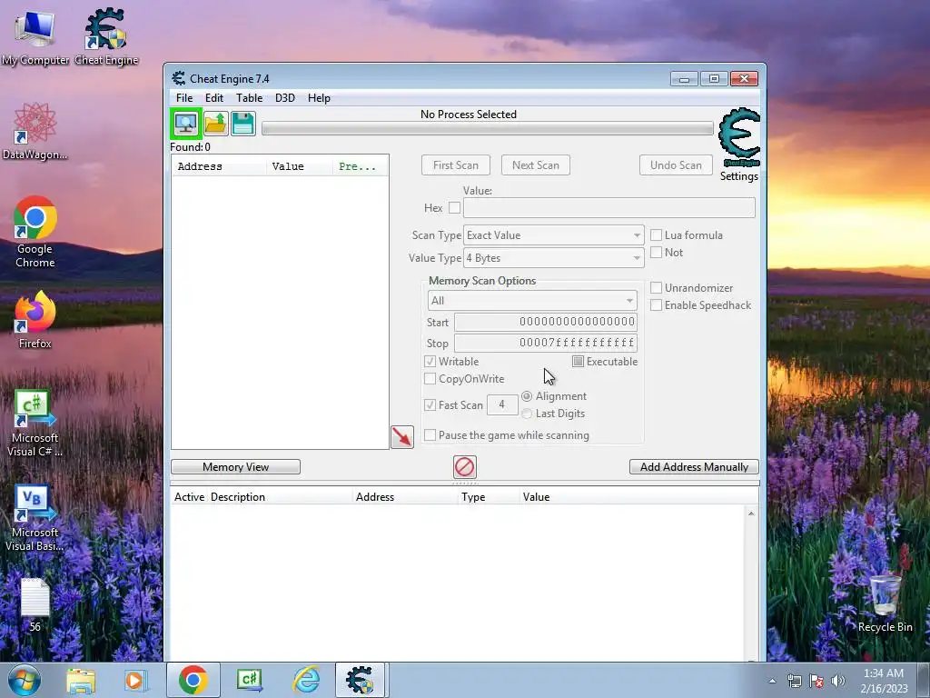The width and height of the screenshot is (930, 698).
Task: Open Action Center flag in tray
Action: click(816, 682)
